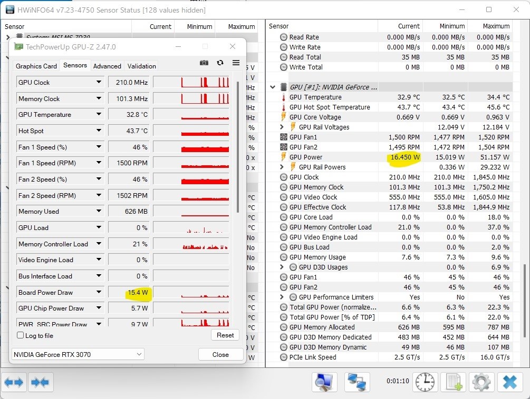Click the right panel Minimum column header
The image size is (530, 399).
pyautogui.click(x=445, y=26)
